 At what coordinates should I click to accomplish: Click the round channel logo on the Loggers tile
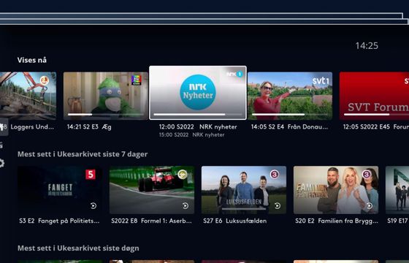[45, 80]
